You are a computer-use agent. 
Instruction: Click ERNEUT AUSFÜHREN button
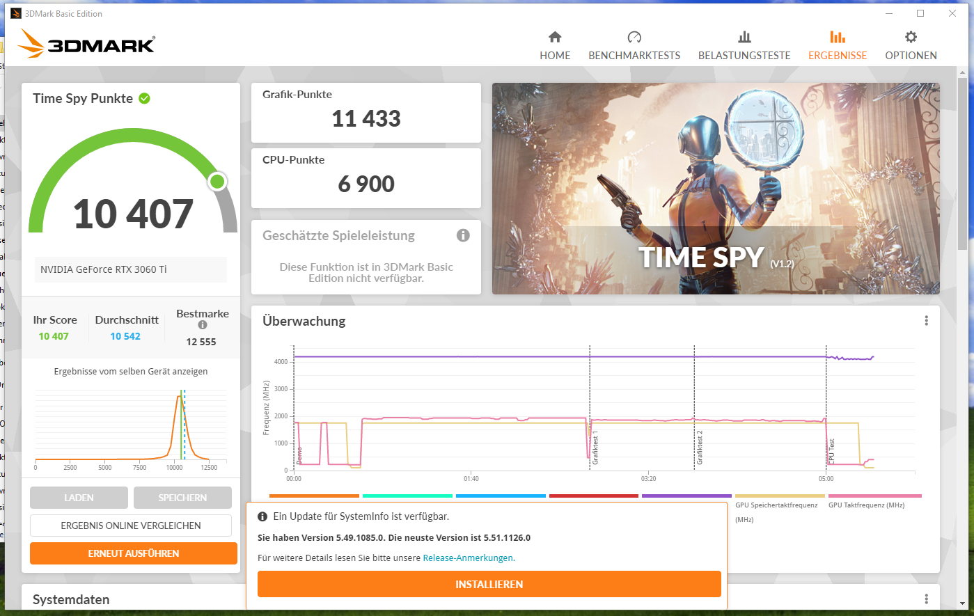pyautogui.click(x=134, y=553)
